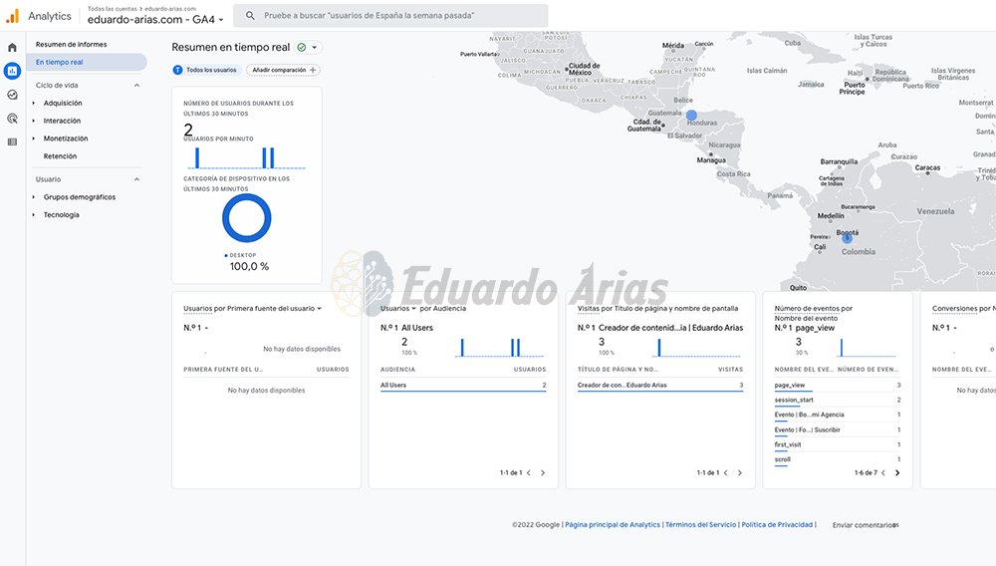
Task: Click the search magnifier icon
Action: 249,16
